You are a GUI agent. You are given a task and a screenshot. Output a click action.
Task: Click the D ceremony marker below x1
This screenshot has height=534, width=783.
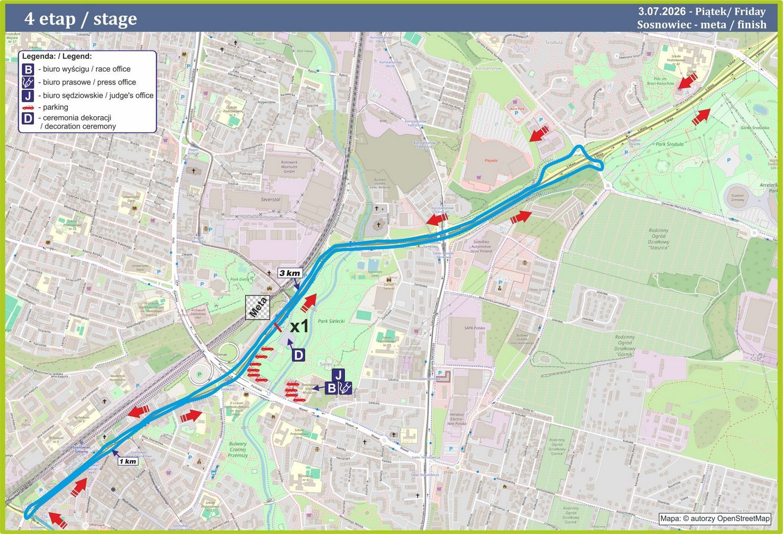pyautogui.click(x=298, y=355)
